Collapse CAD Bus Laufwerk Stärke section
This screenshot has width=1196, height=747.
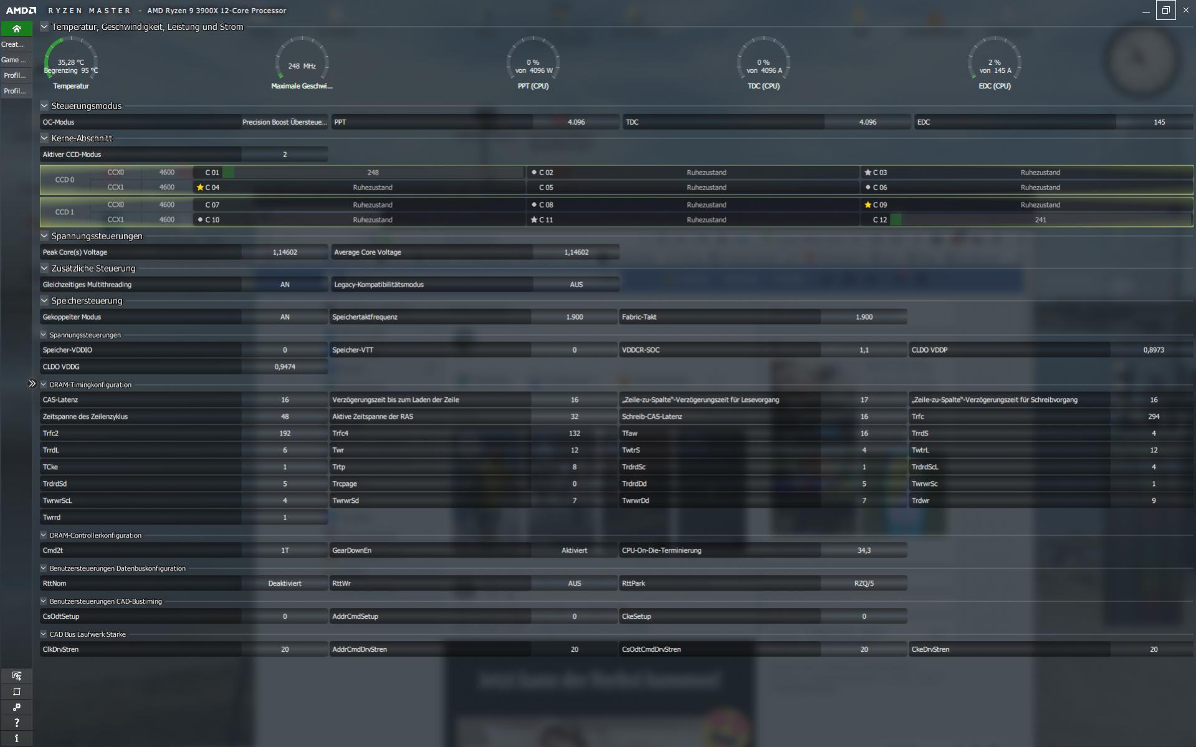click(44, 634)
